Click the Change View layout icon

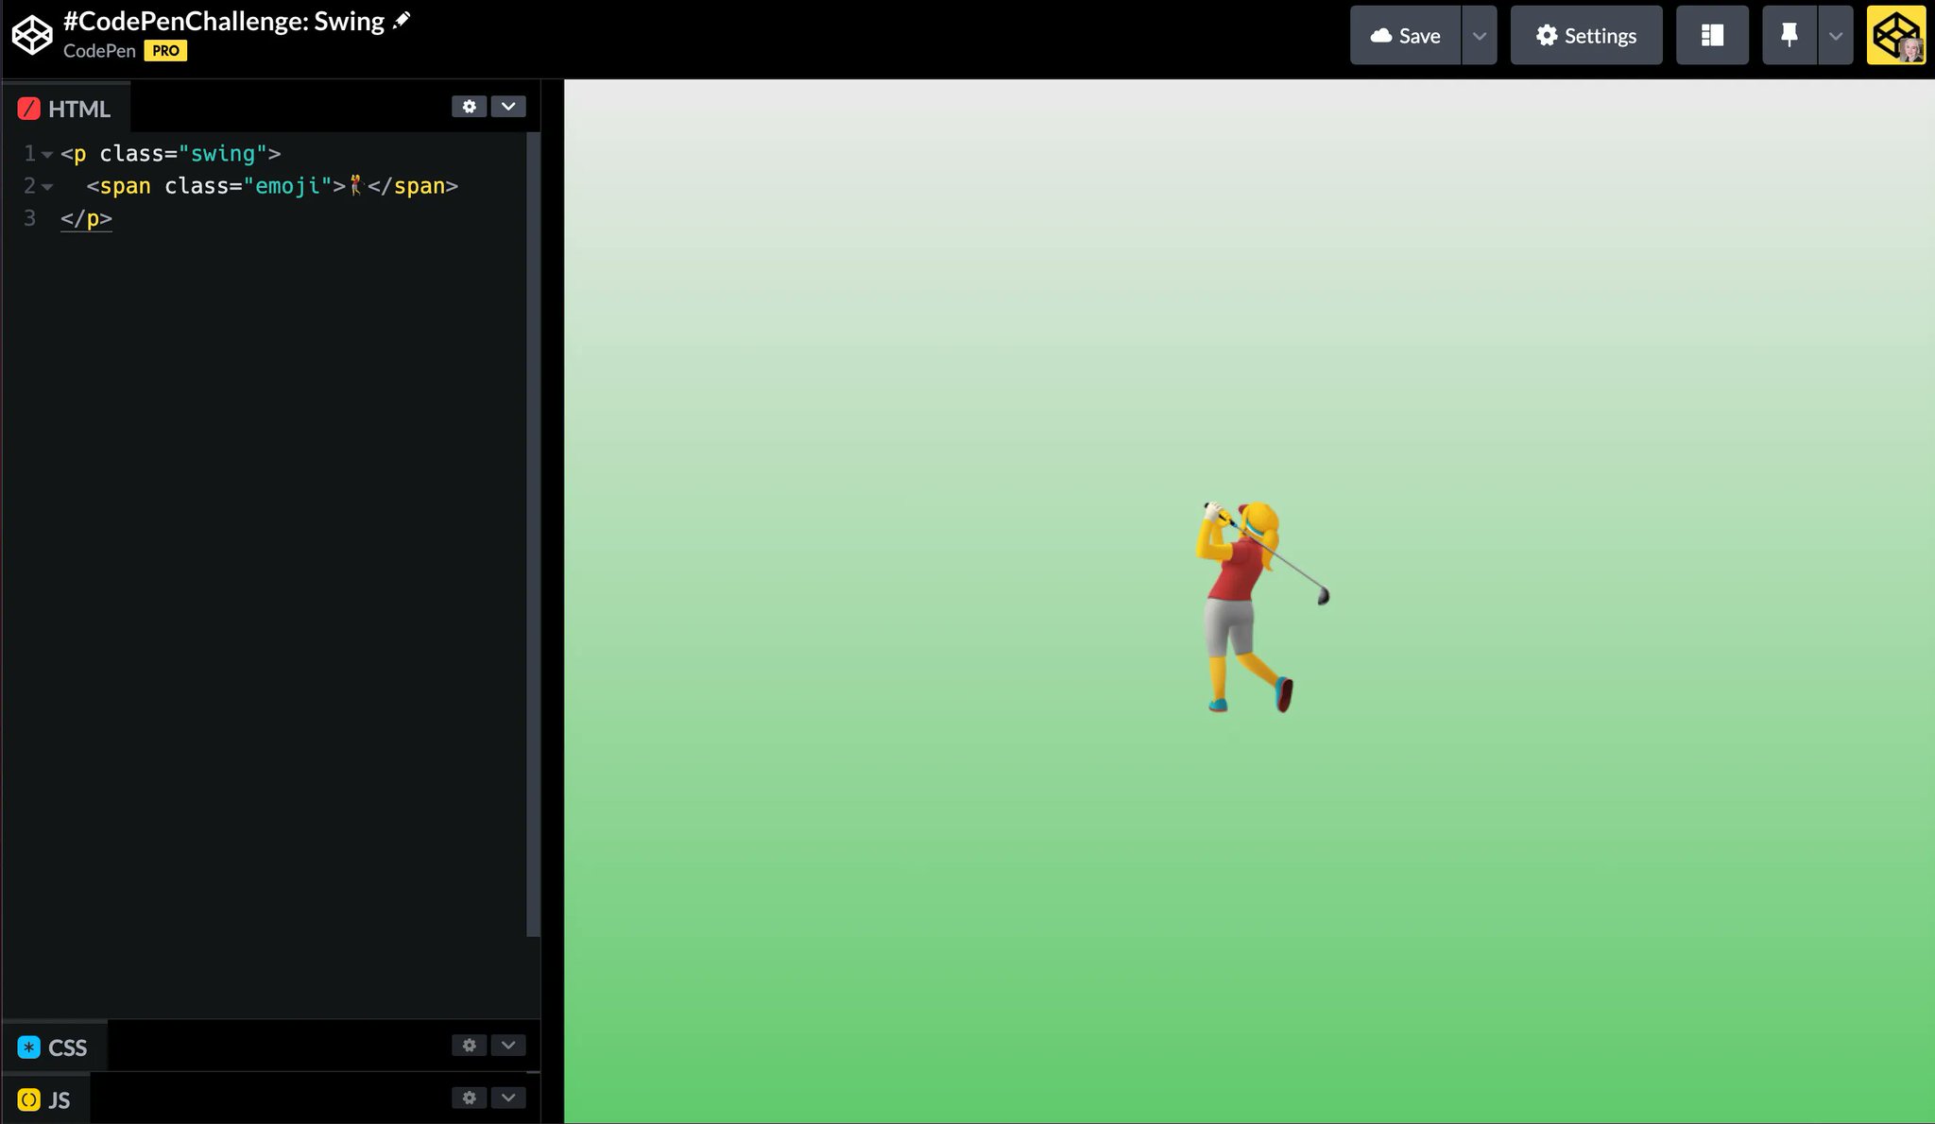pos(1713,35)
